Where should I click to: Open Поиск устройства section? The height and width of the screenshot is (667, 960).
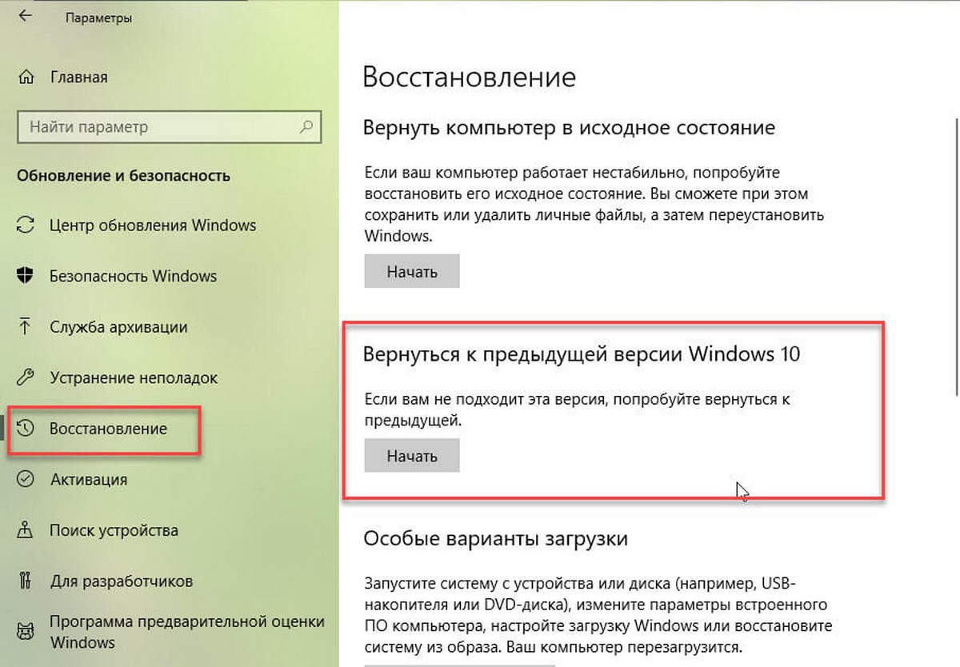pyautogui.click(x=114, y=530)
